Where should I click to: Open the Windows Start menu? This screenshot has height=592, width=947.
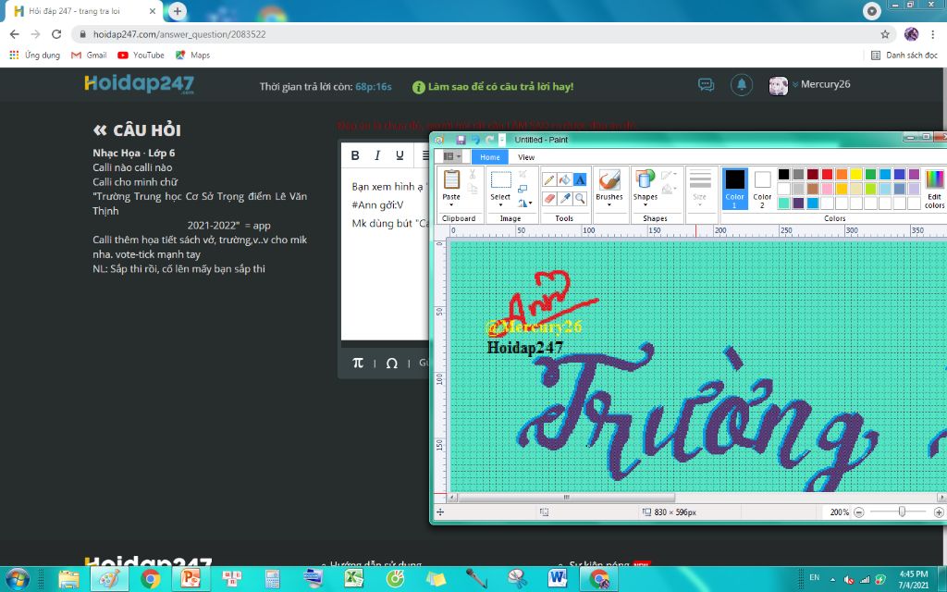tap(17, 579)
